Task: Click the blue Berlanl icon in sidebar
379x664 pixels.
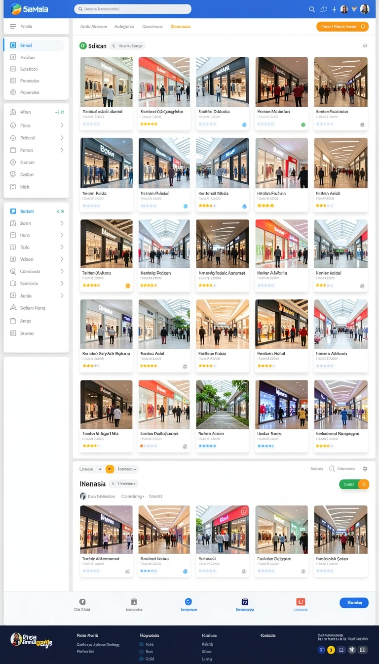Action: [x=13, y=211]
